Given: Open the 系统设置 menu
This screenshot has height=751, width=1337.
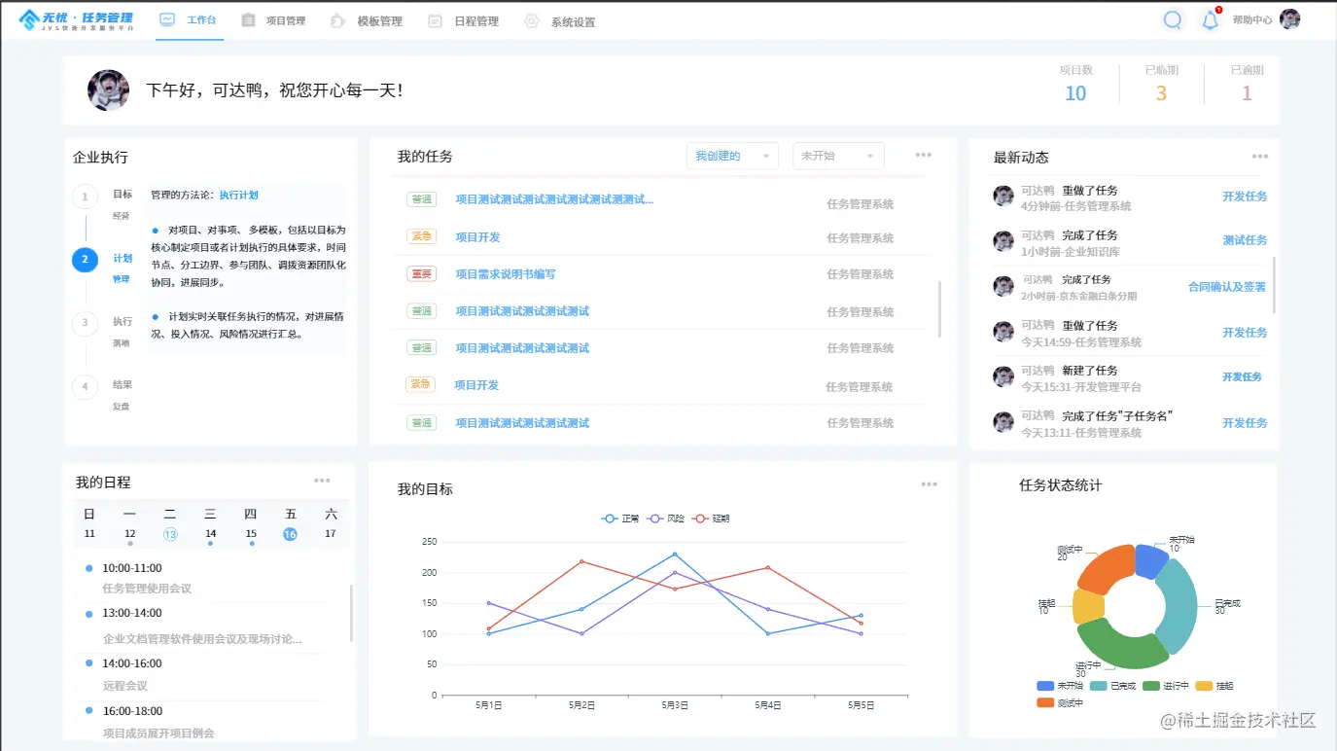Looking at the screenshot, I should tap(560, 21).
